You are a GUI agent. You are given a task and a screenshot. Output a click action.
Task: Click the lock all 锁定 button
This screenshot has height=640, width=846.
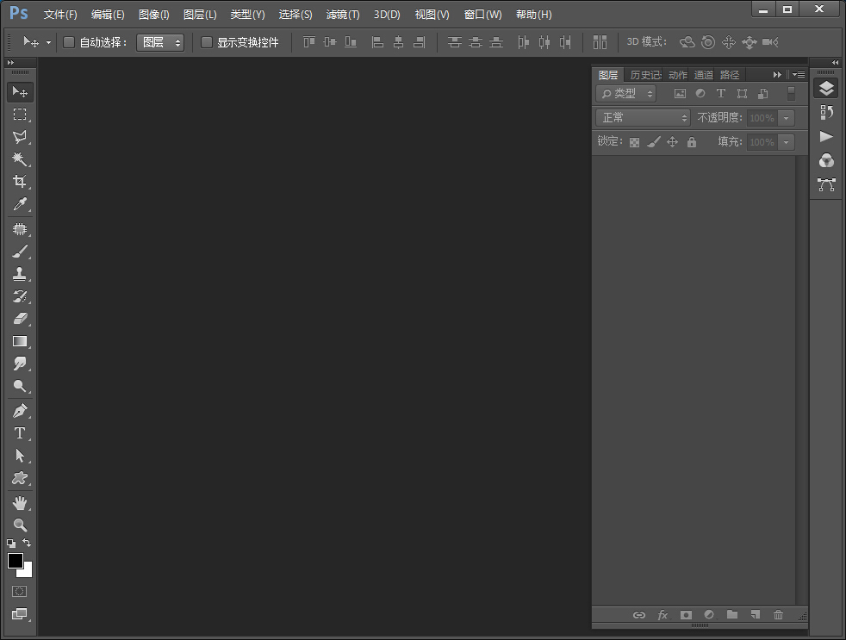(691, 142)
